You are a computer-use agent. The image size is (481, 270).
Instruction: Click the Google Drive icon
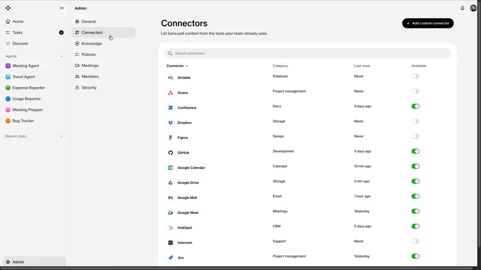pyautogui.click(x=171, y=183)
